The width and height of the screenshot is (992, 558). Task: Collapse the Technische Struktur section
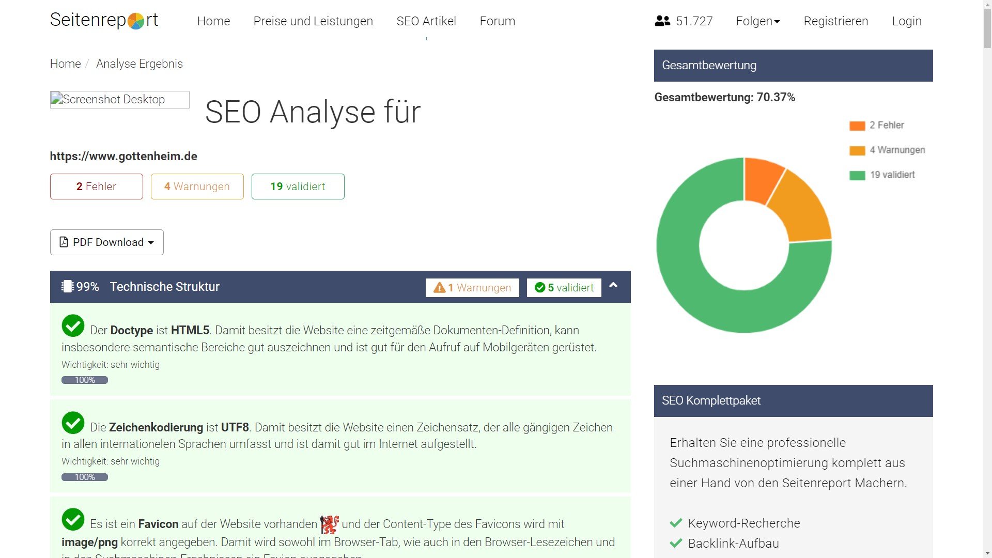click(613, 286)
